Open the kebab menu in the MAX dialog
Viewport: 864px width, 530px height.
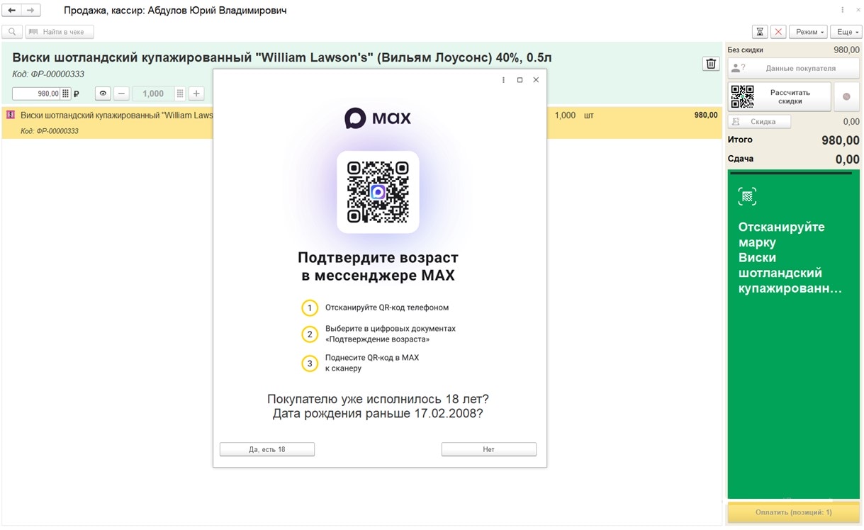[503, 80]
